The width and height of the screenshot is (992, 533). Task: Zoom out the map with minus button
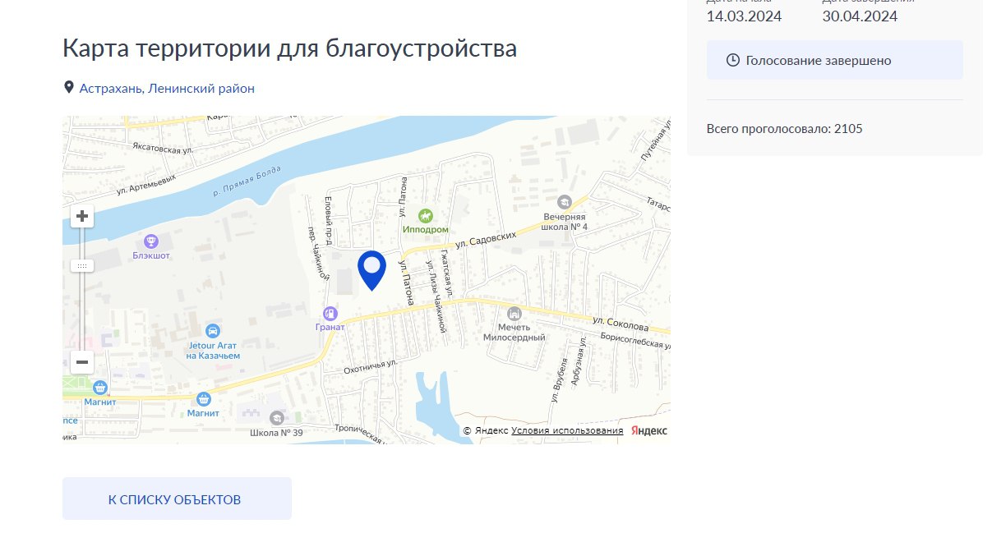[82, 362]
